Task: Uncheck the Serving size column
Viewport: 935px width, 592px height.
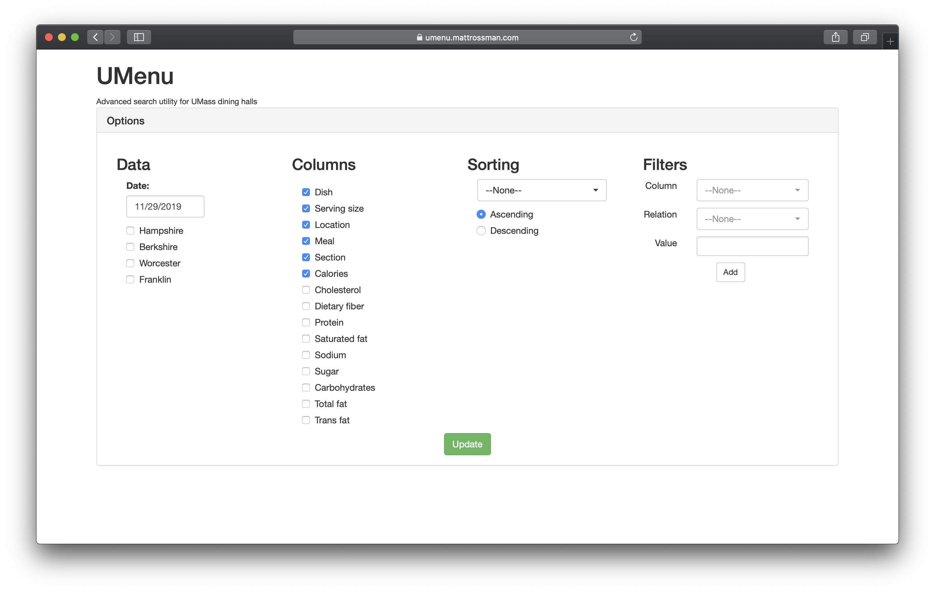Action: pos(306,209)
